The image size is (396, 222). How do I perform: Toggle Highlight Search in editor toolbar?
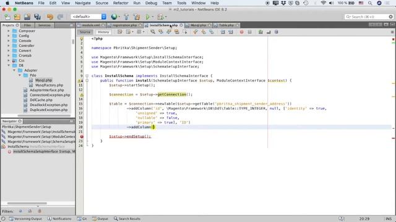[177, 32]
